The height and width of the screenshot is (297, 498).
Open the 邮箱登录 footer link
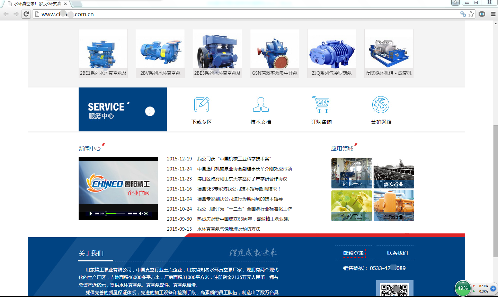point(354,253)
